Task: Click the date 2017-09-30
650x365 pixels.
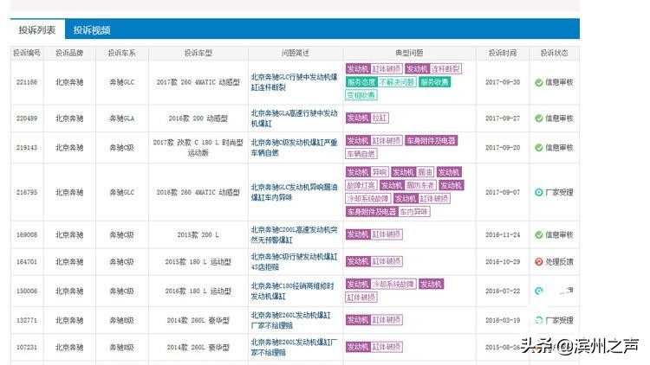Action: point(503,82)
